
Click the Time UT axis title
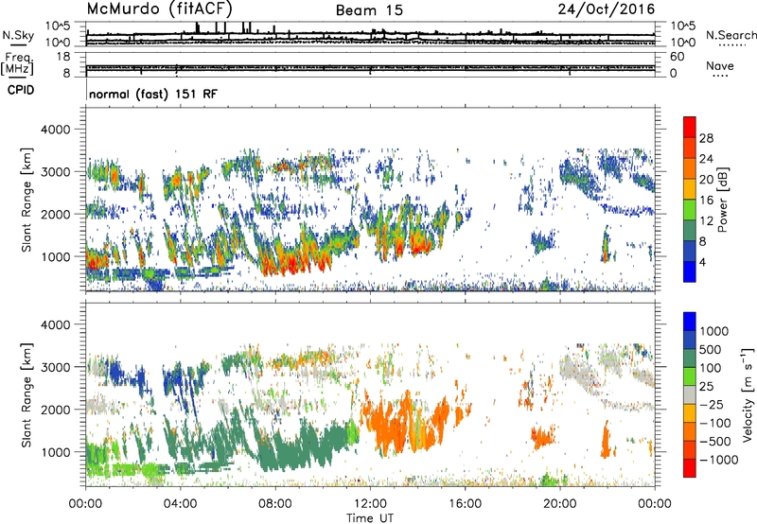[x=370, y=518]
